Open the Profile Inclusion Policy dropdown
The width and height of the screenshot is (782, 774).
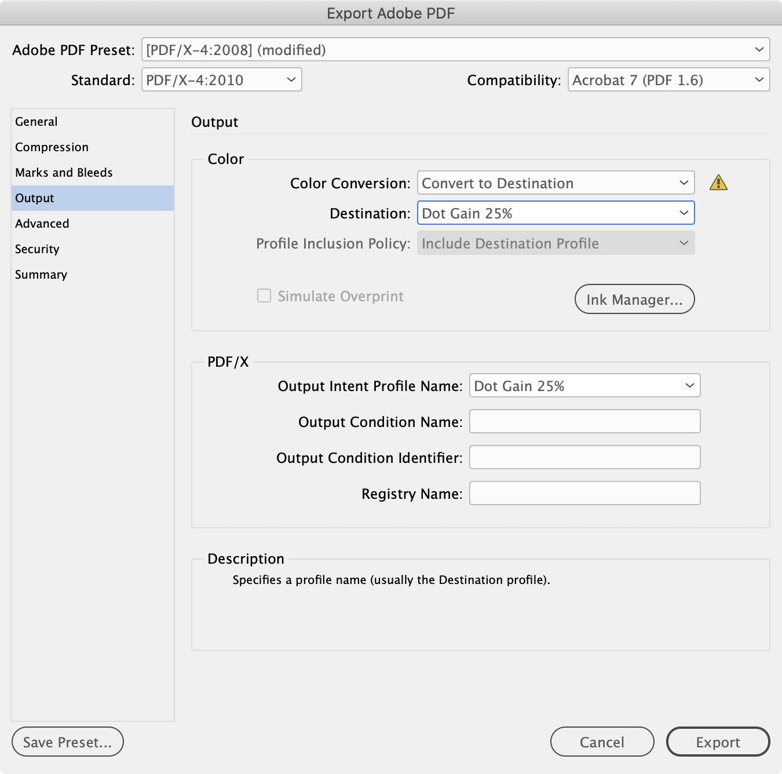coord(555,243)
